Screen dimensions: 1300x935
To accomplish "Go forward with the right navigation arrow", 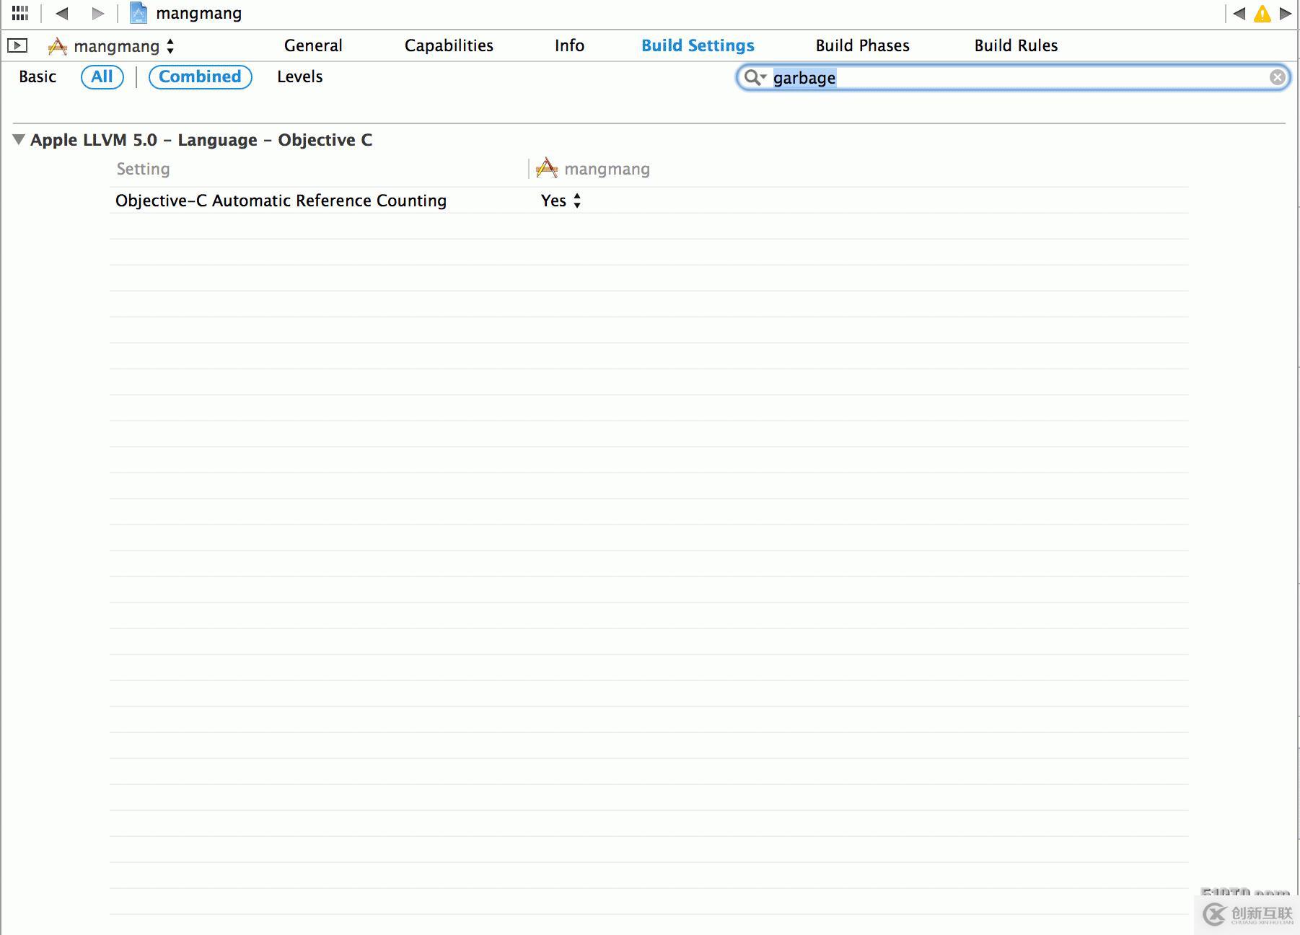I will pyautogui.click(x=97, y=13).
